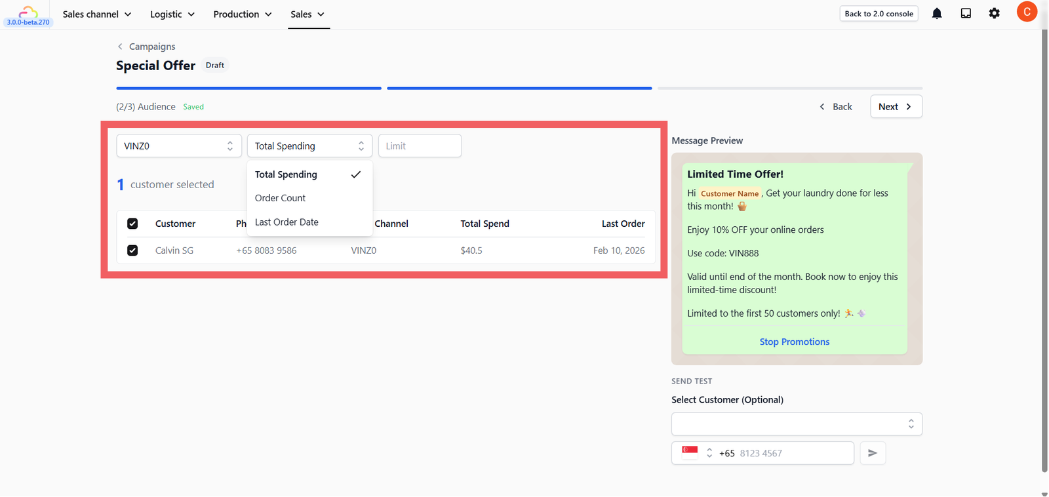Viewport: 1049px width, 497px height.
Task: Click the Customer column header
Action: tap(175, 224)
